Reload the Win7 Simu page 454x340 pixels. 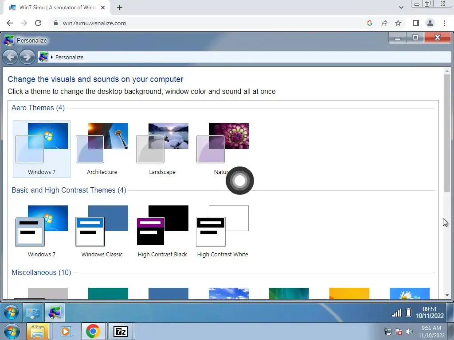click(38, 23)
